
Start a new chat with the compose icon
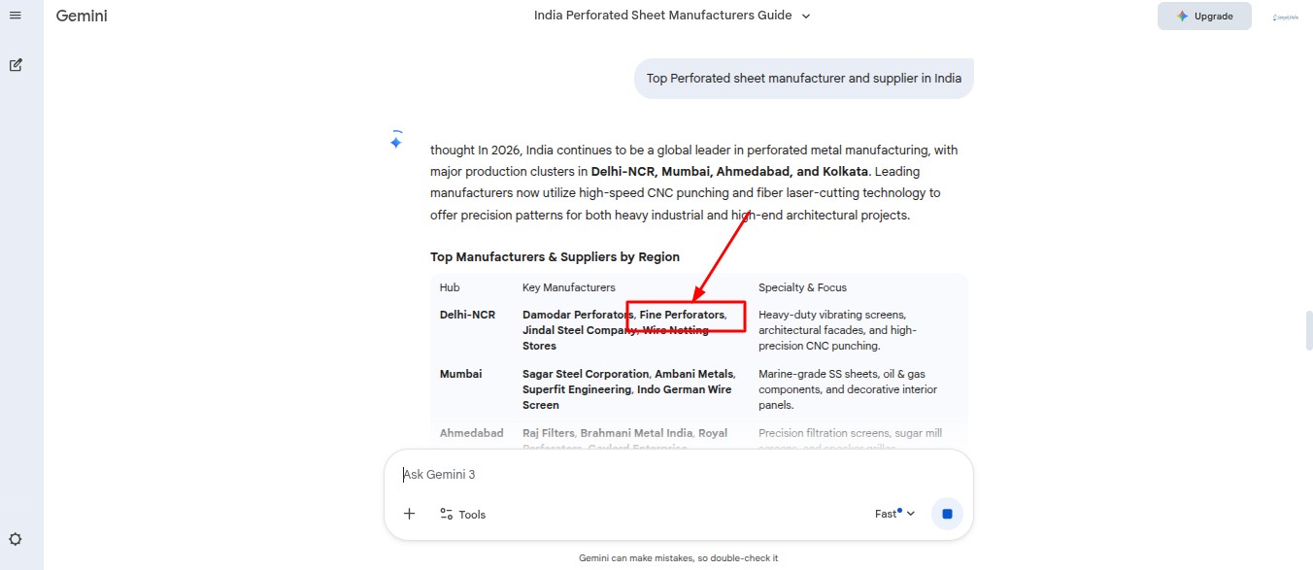point(16,65)
